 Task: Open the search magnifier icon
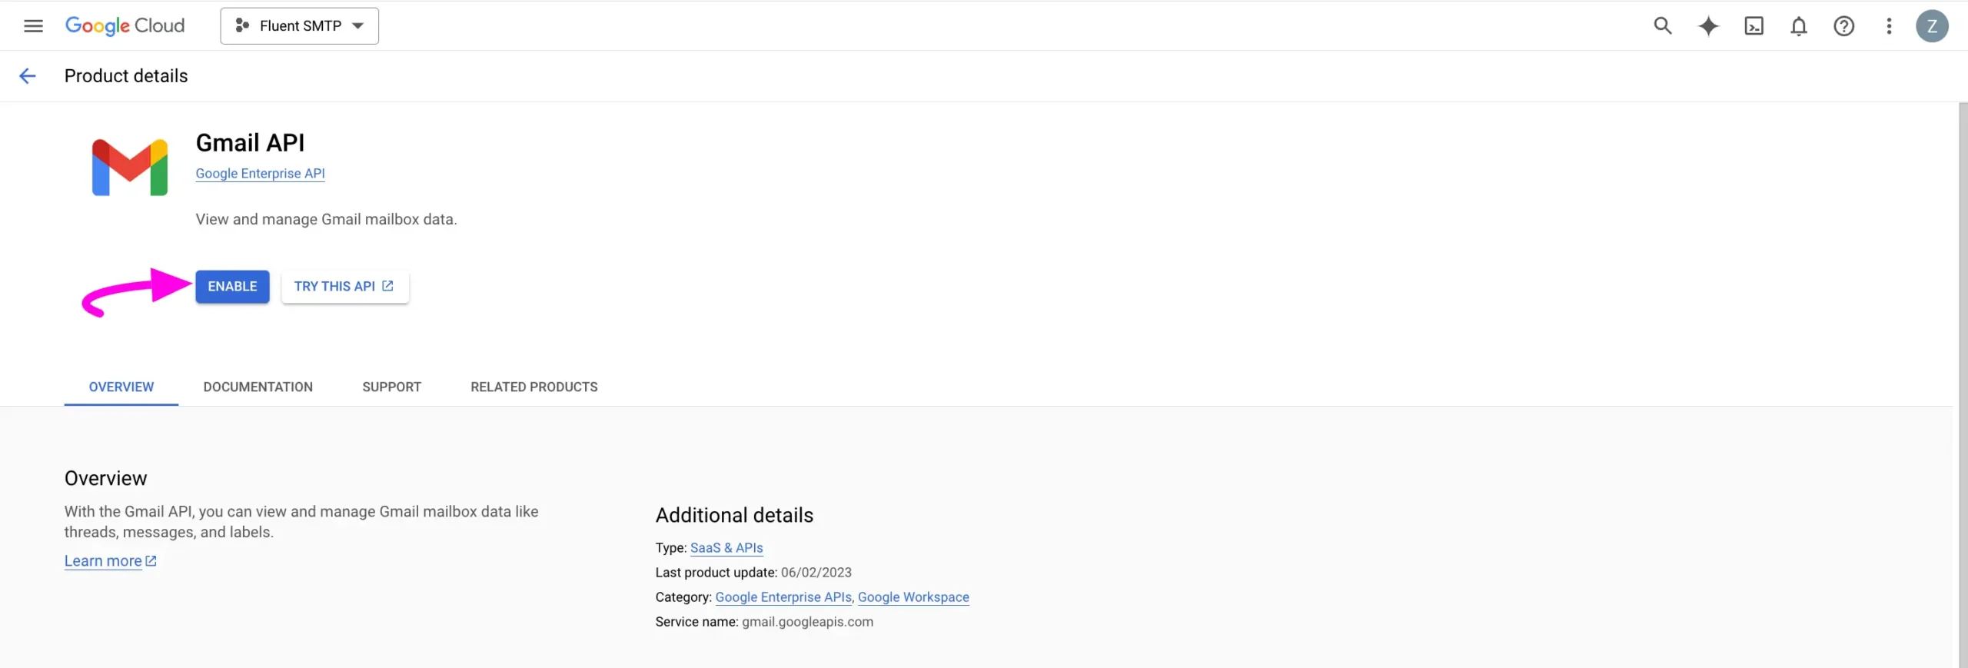1662,25
